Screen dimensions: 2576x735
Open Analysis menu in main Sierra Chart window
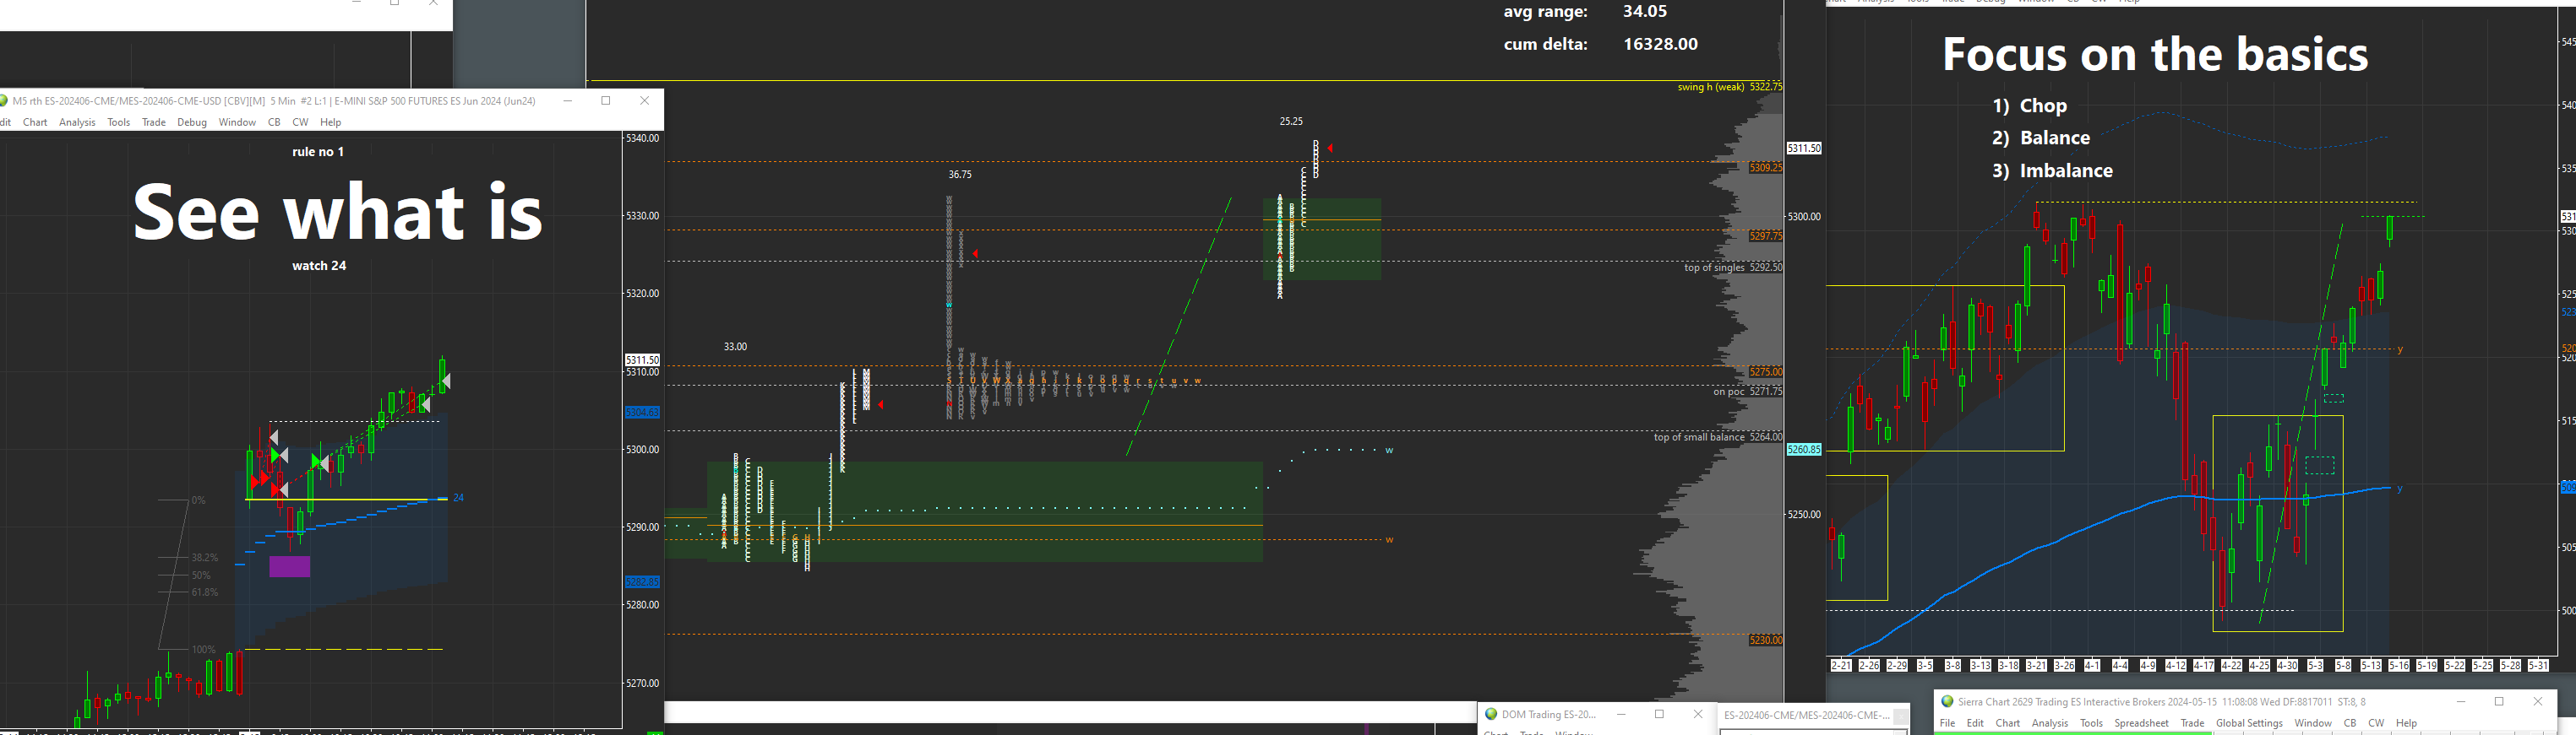pos(2050,723)
